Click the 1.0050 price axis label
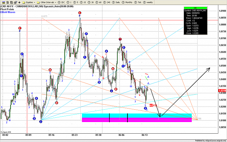 tap(223, 127)
